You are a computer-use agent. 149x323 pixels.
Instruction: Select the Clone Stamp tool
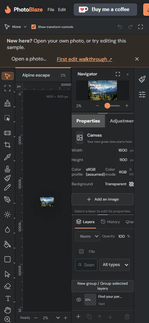tap(7, 169)
